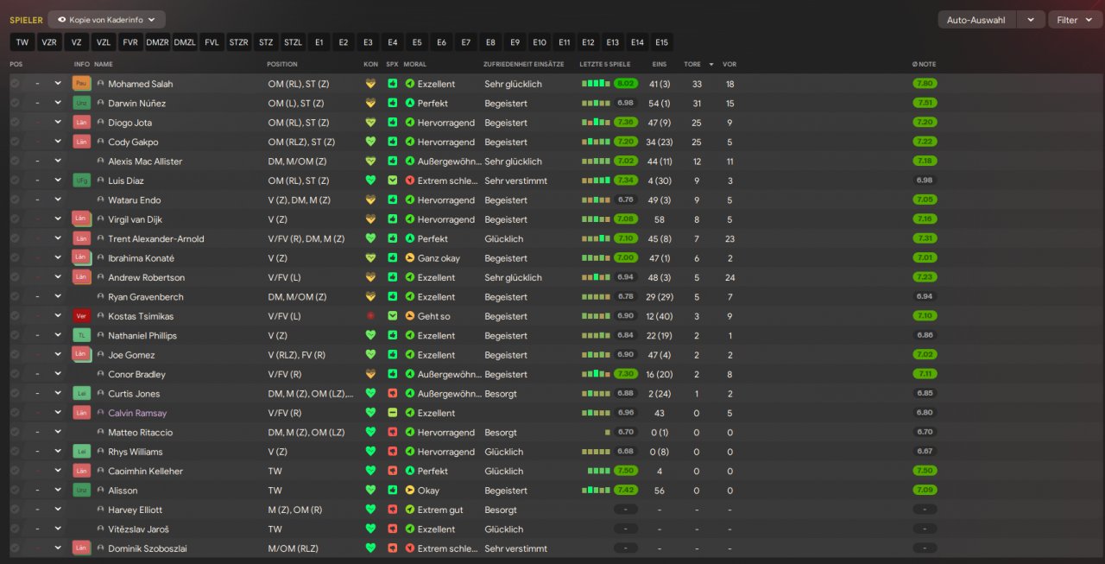
Task: Click Harvey Elliott's condition heart icon
Action: (371, 510)
